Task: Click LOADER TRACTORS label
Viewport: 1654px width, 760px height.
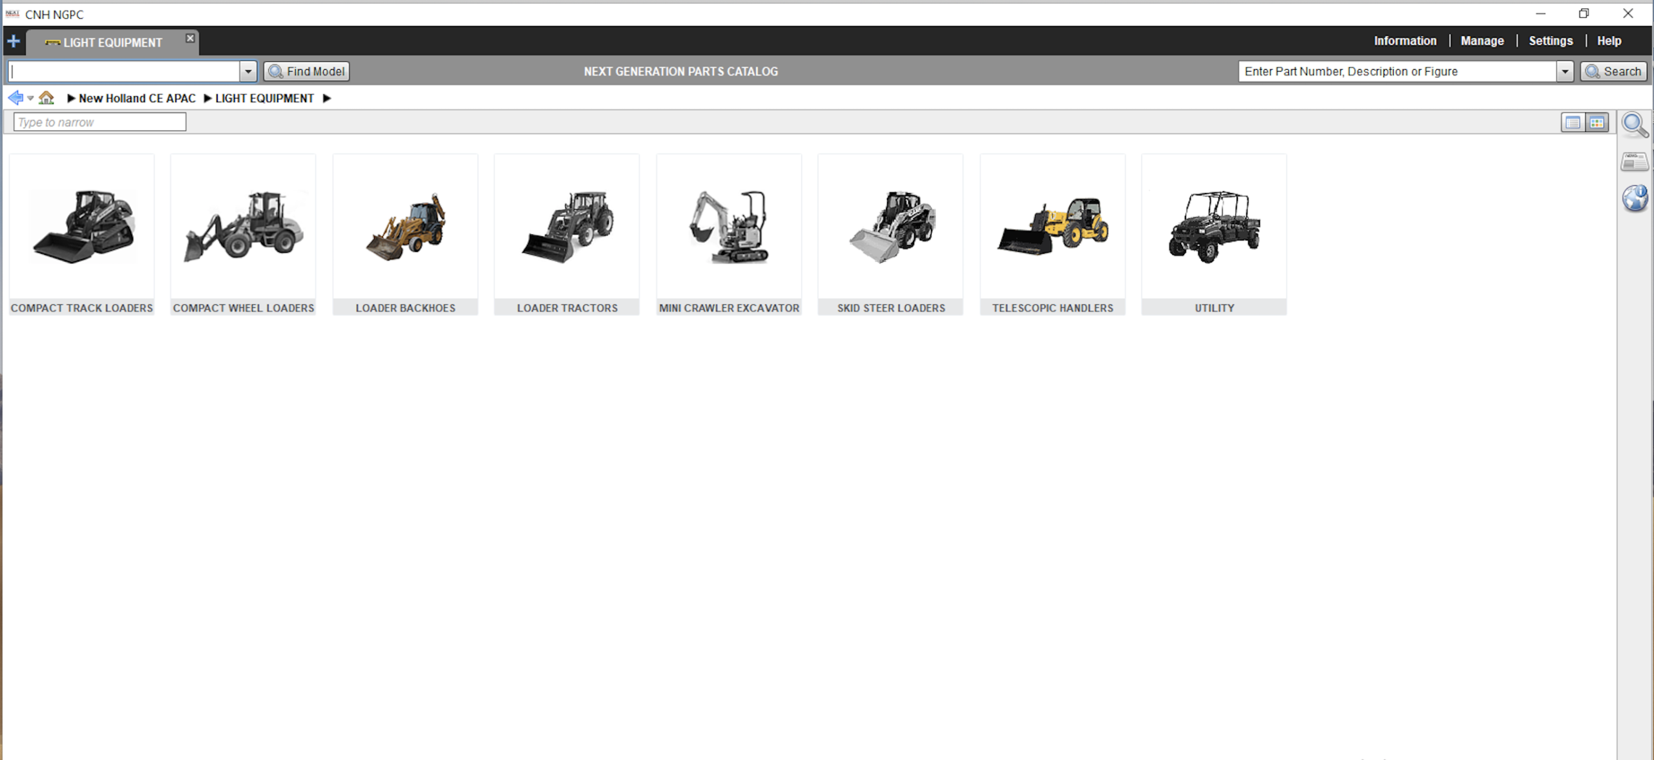Action: coord(567,308)
